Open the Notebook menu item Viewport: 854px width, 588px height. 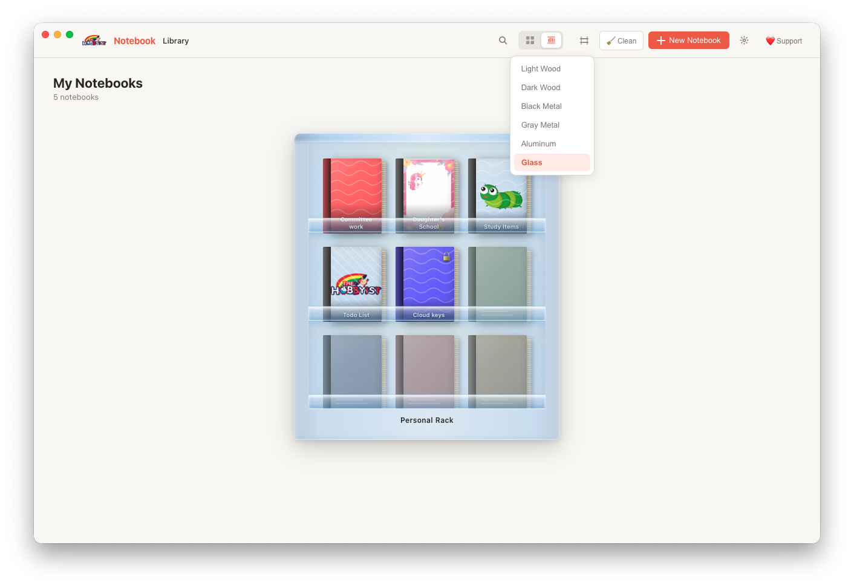click(134, 41)
